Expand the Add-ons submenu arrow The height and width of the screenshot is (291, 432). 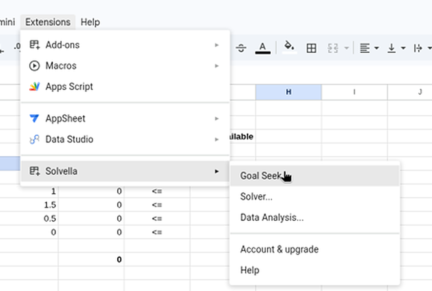pos(217,45)
